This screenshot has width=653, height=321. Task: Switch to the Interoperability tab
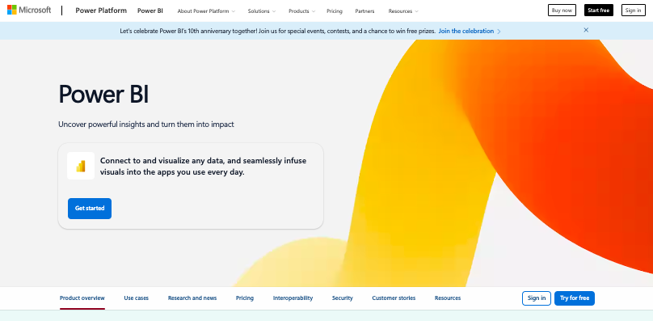tap(293, 298)
